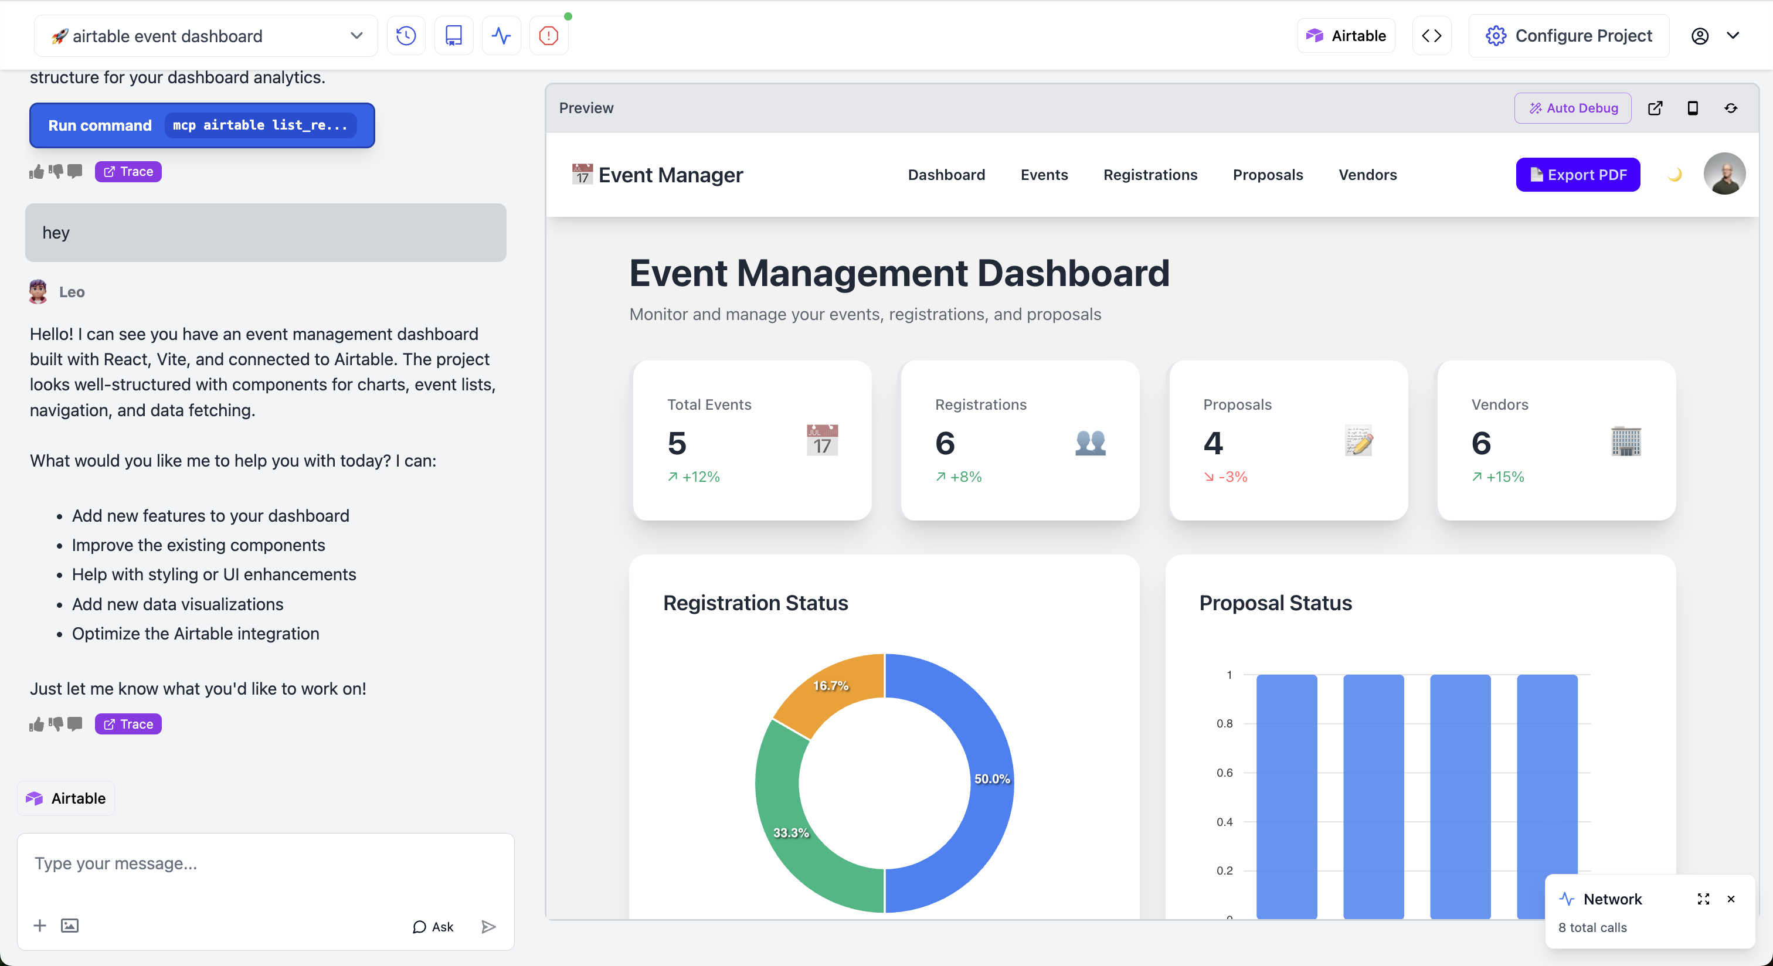
Task: Thumbs down Leo's hello message
Action: (56, 724)
